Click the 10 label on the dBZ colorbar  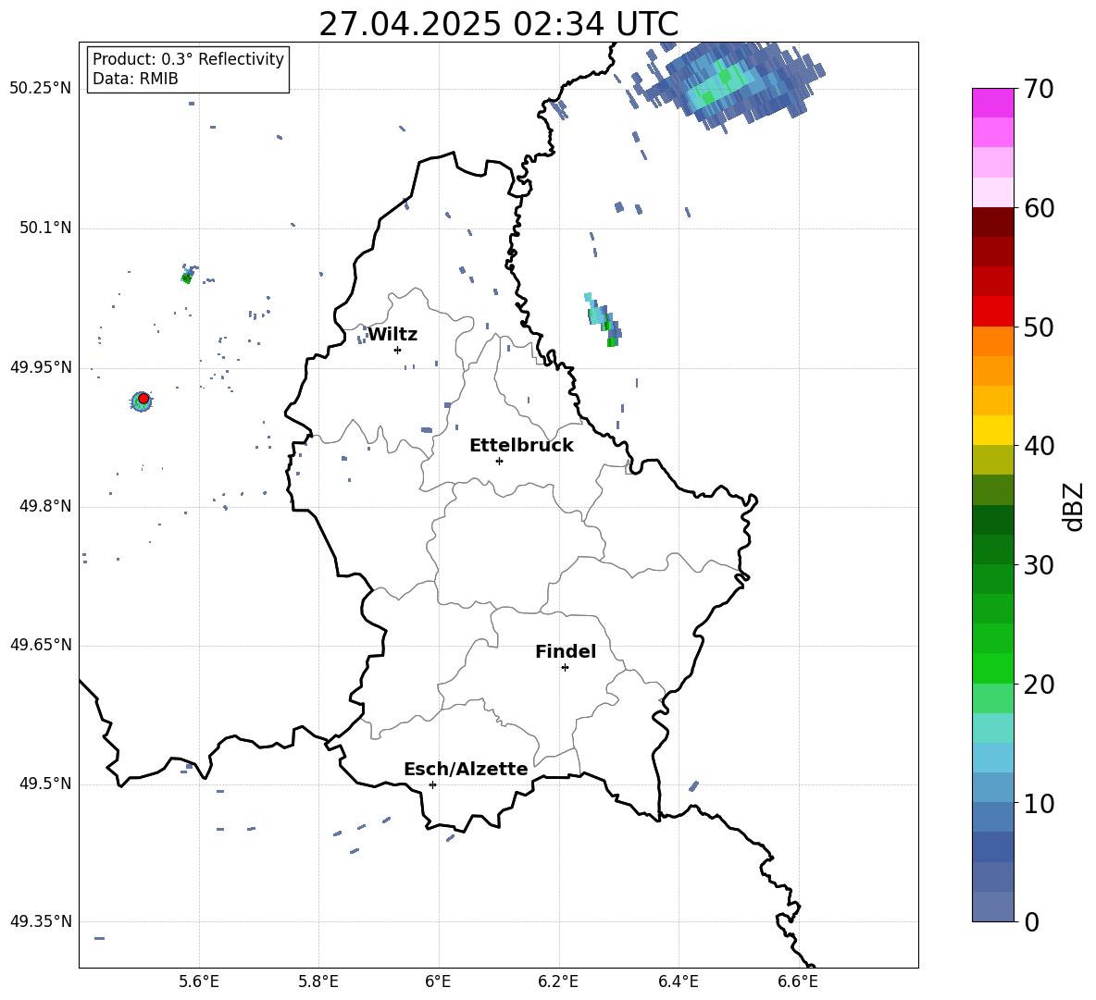(1040, 804)
